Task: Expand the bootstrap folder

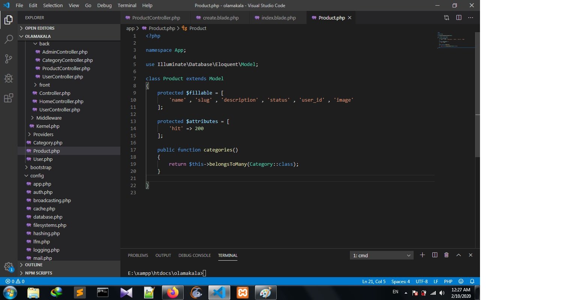Action: [40, 167]
